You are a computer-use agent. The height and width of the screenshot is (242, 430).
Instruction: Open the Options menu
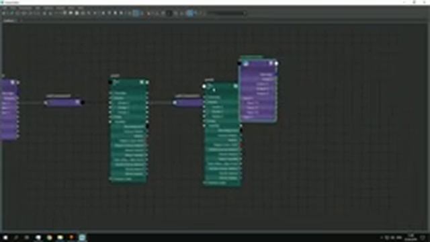coord(48,8)
